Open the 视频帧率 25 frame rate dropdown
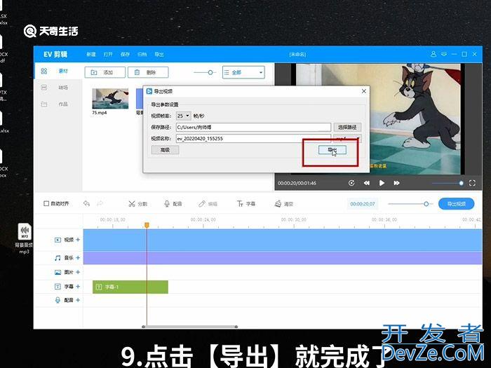 point(184,116)
